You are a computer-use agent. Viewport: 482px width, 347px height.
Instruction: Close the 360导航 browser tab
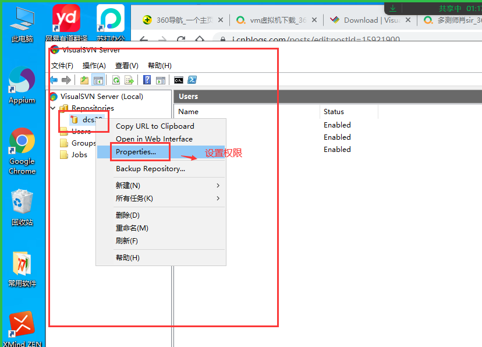tap(221, 20)
